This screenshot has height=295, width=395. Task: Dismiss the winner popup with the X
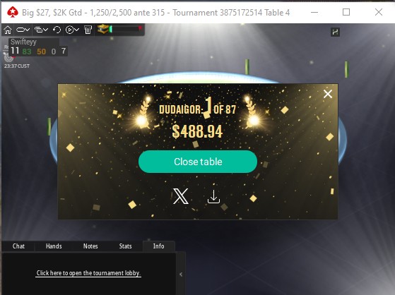[x=328, y=94]
